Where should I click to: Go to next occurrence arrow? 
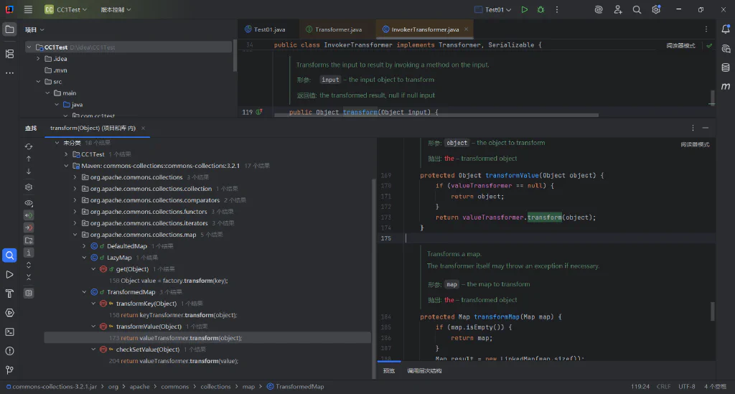click(29, 172)
